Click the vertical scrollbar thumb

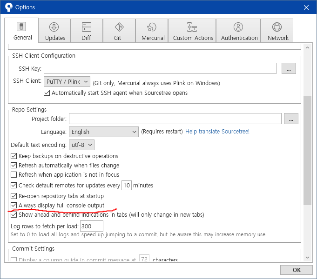(308, 151)
